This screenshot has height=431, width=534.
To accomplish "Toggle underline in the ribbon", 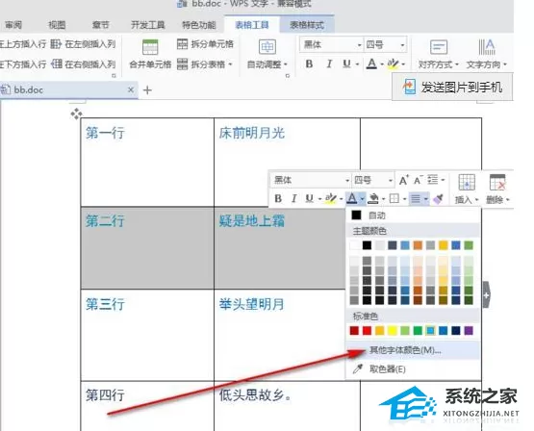I will tap(346, 63).
